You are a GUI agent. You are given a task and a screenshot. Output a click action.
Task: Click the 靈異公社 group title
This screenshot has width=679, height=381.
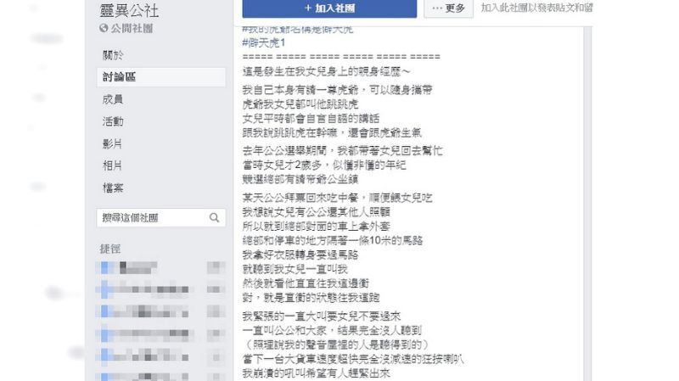pos(129,10)
